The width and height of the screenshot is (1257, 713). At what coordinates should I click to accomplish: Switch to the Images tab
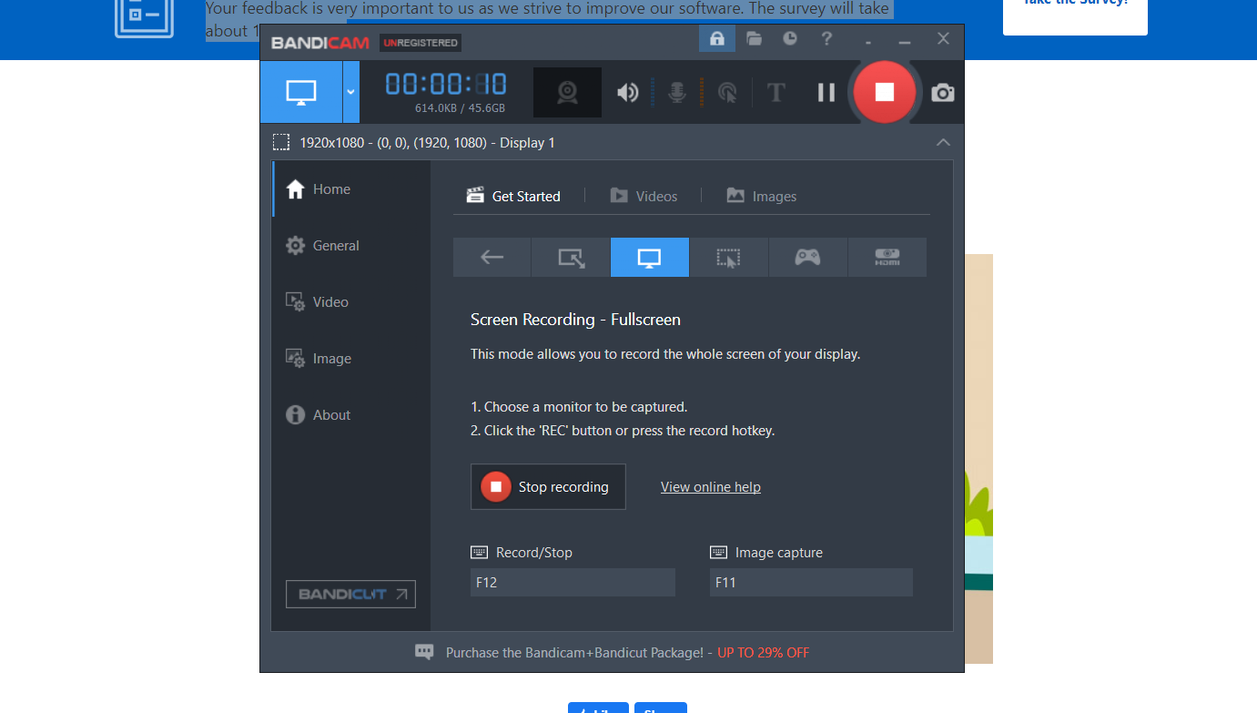click(762, 196)
